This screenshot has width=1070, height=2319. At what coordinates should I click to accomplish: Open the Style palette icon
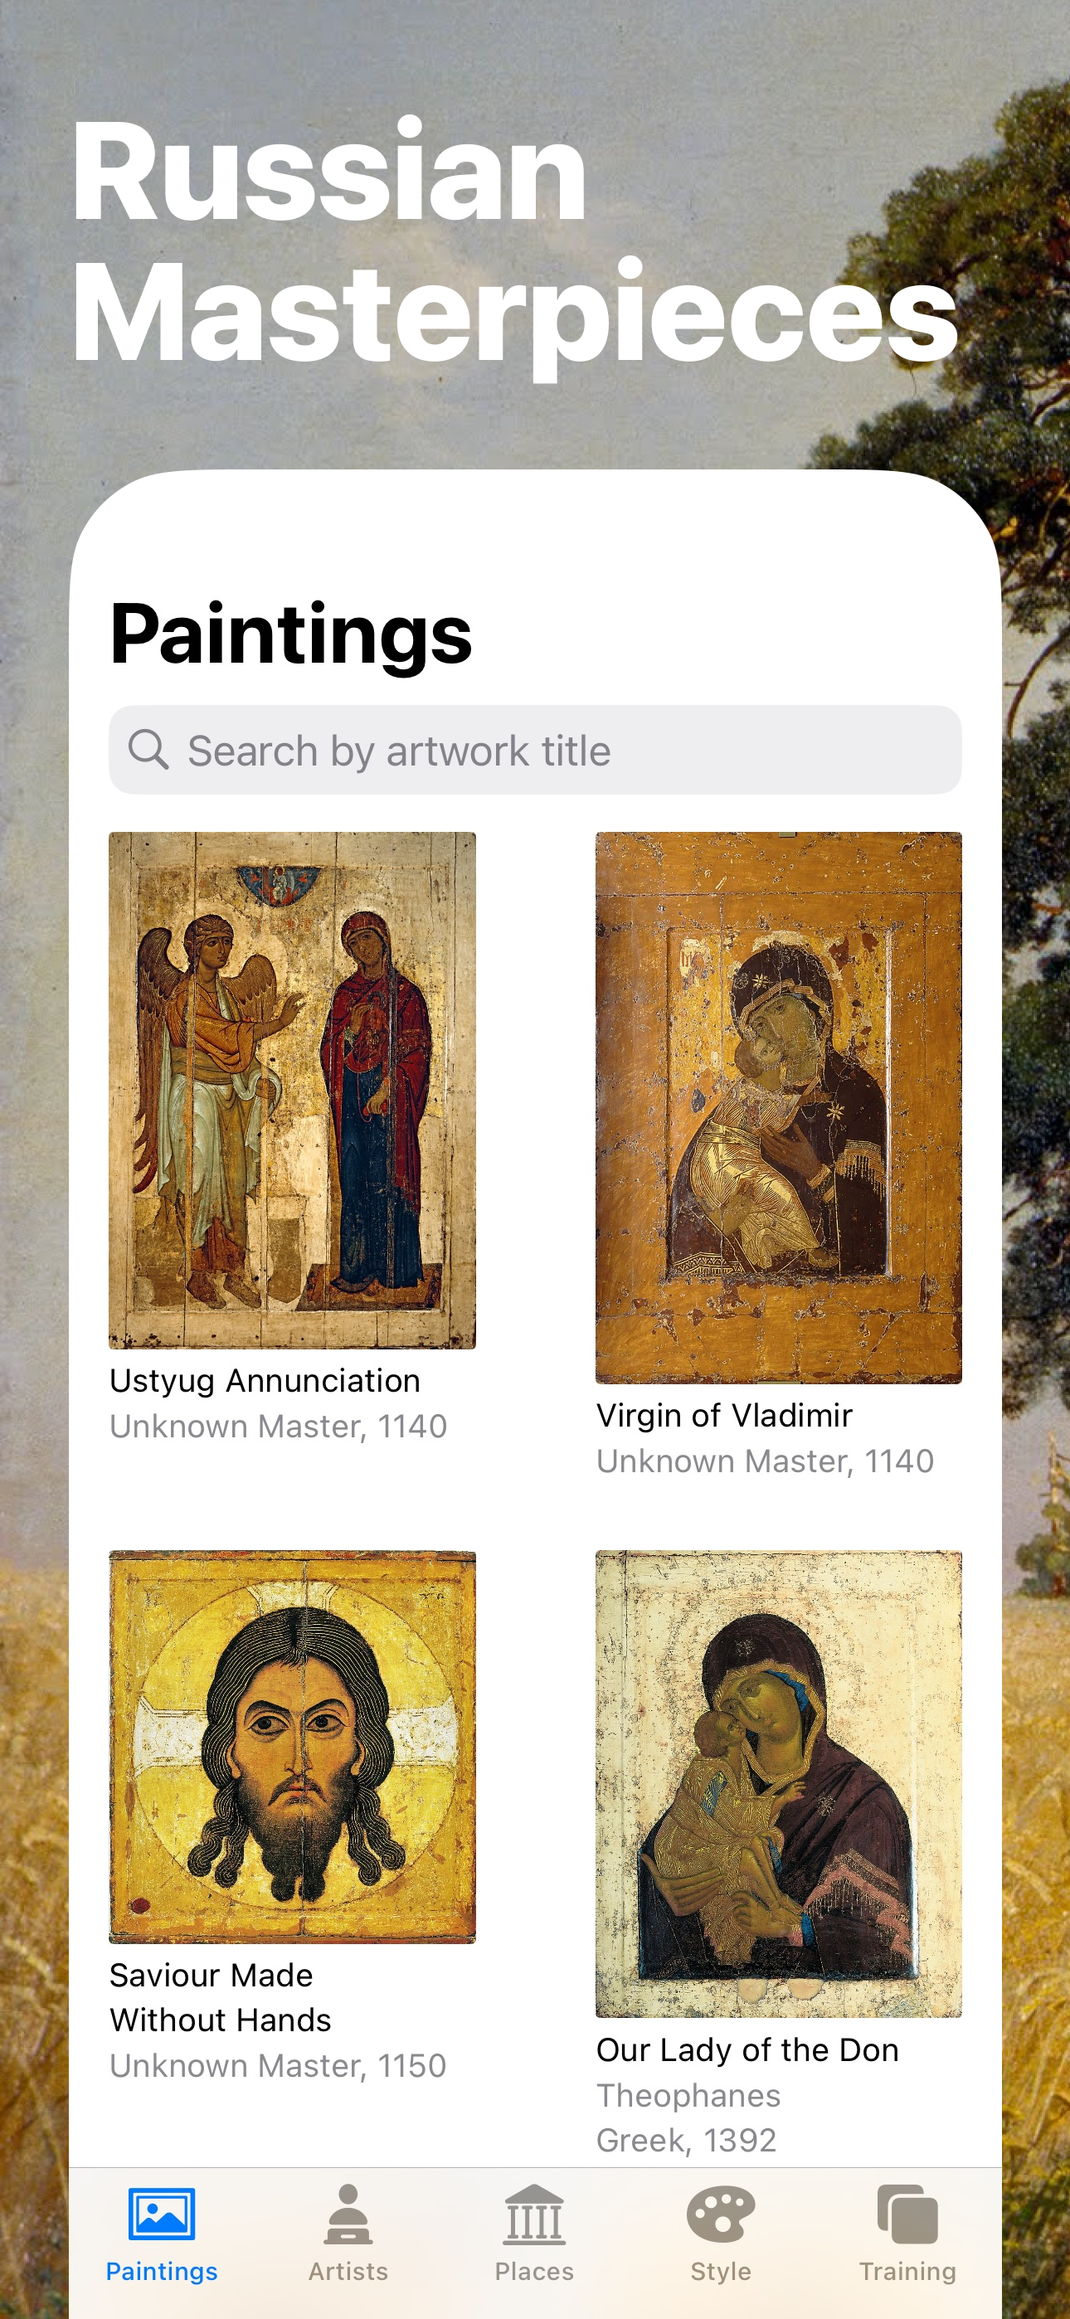tap(721, 2214)
